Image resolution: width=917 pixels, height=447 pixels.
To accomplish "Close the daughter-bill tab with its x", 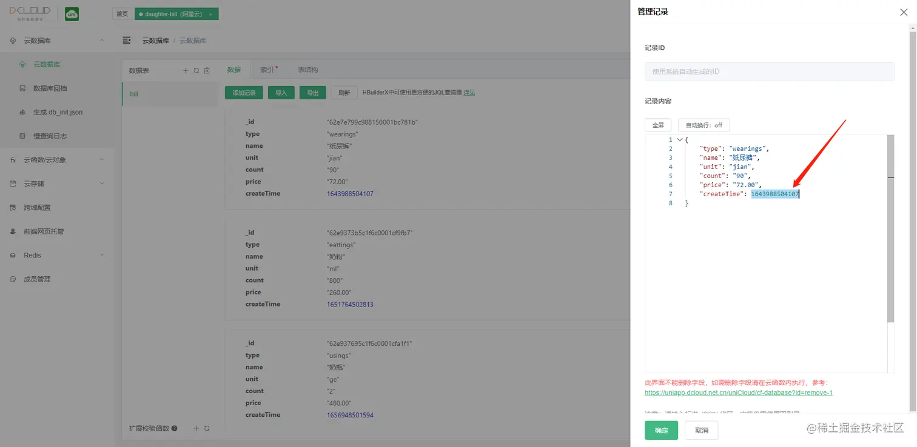I will tap(210, 14).
